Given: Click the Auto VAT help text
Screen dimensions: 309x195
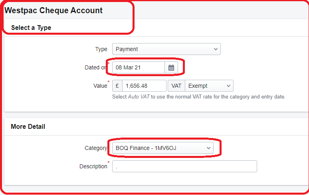Looking at the screenshot, I should pyautogui.click(x=199, y=97).
